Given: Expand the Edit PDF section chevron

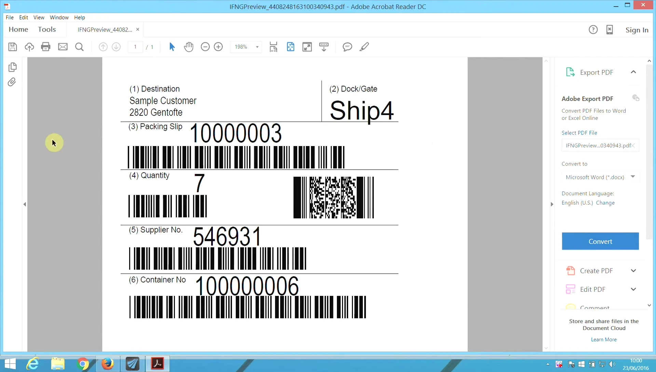Looking at the screenshot, I should click(x=633, y=289).
